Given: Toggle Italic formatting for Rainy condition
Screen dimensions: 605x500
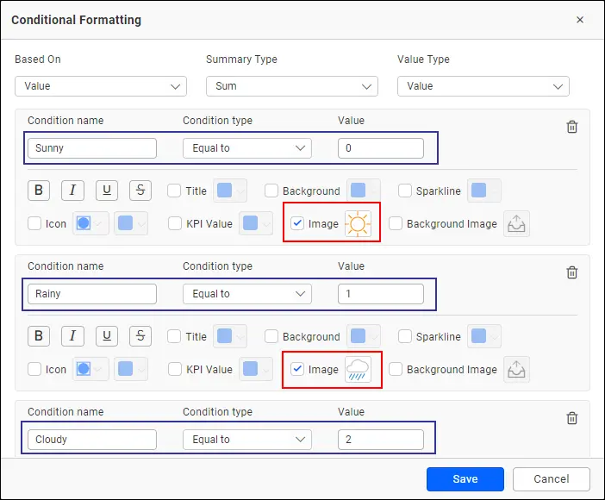Looking at the screenshot, I should pyautogui.click(x=72, y=336).
